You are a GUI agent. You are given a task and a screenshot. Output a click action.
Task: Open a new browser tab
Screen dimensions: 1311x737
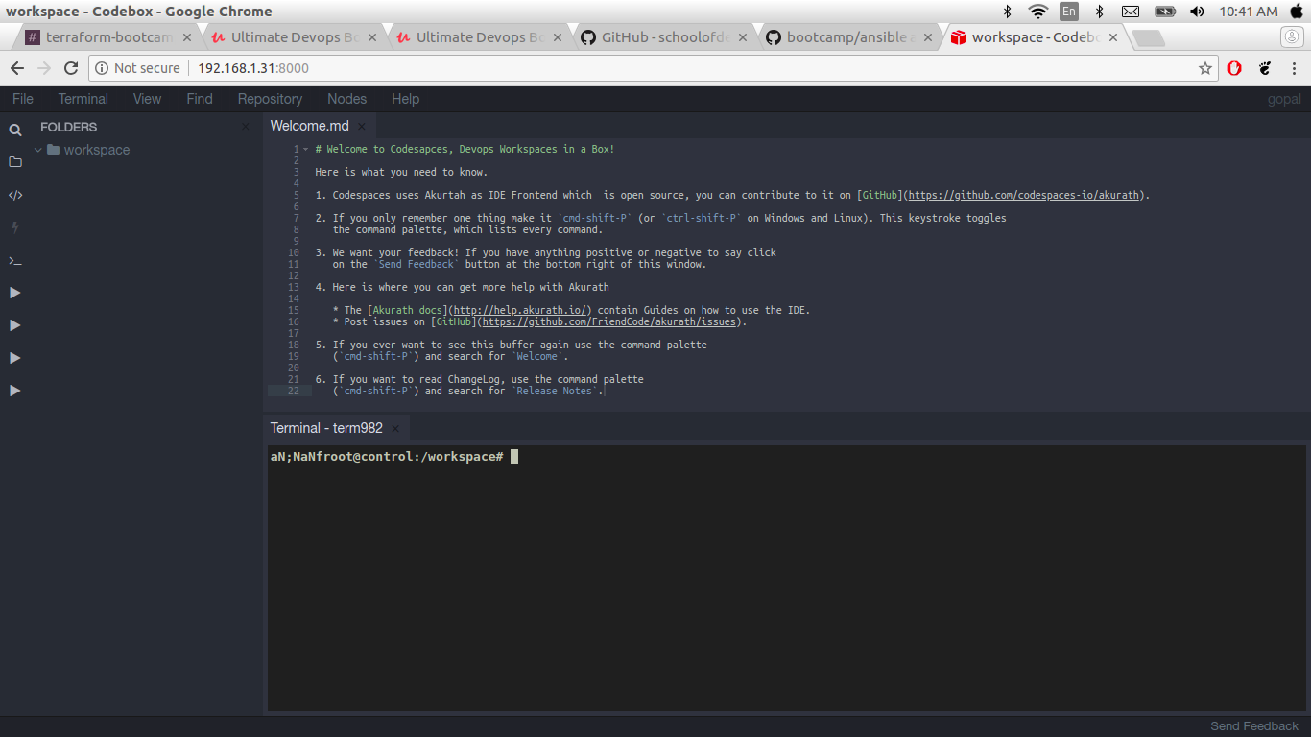[x=1149, y=38]
